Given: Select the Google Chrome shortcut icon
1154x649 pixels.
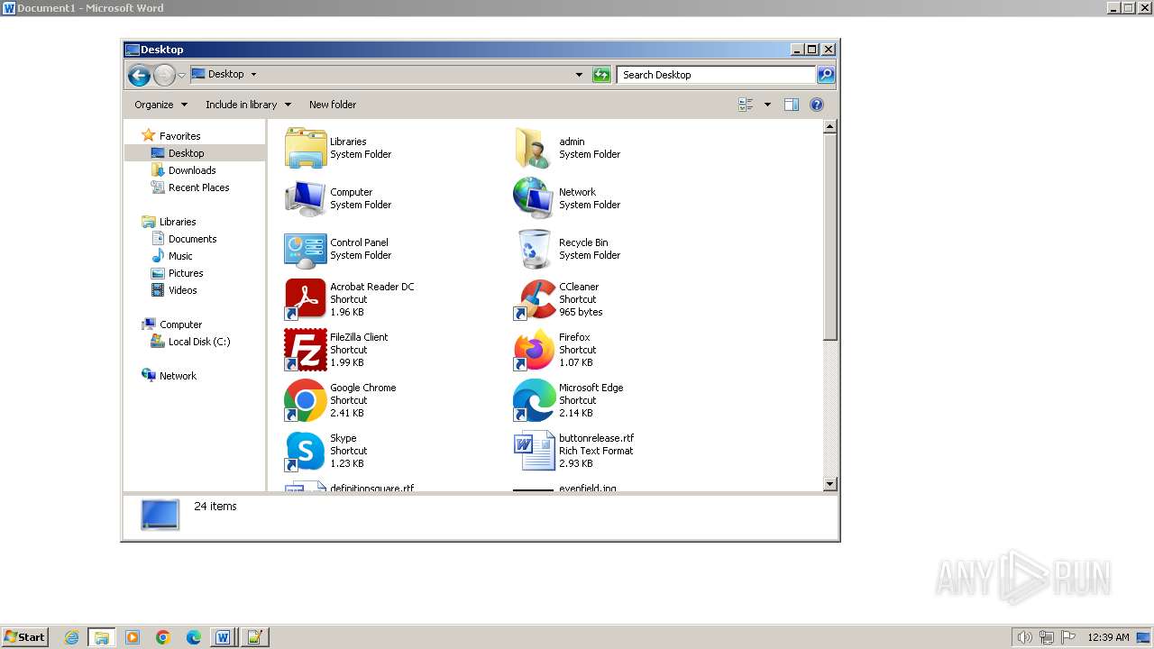Looking at the screenshot, I should [x=306, y=400].
